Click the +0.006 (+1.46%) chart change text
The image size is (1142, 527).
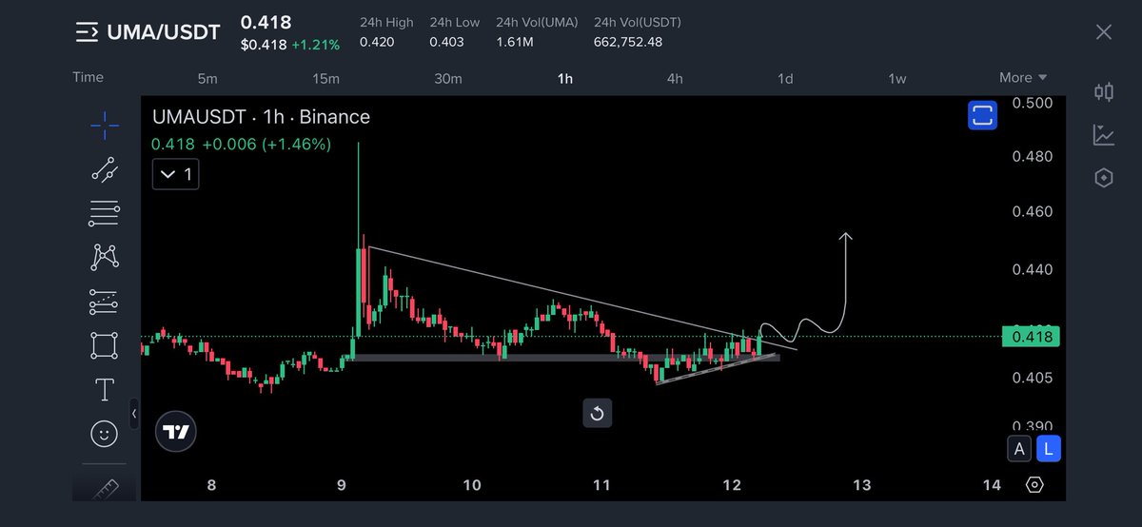click(x=266, y=145)
